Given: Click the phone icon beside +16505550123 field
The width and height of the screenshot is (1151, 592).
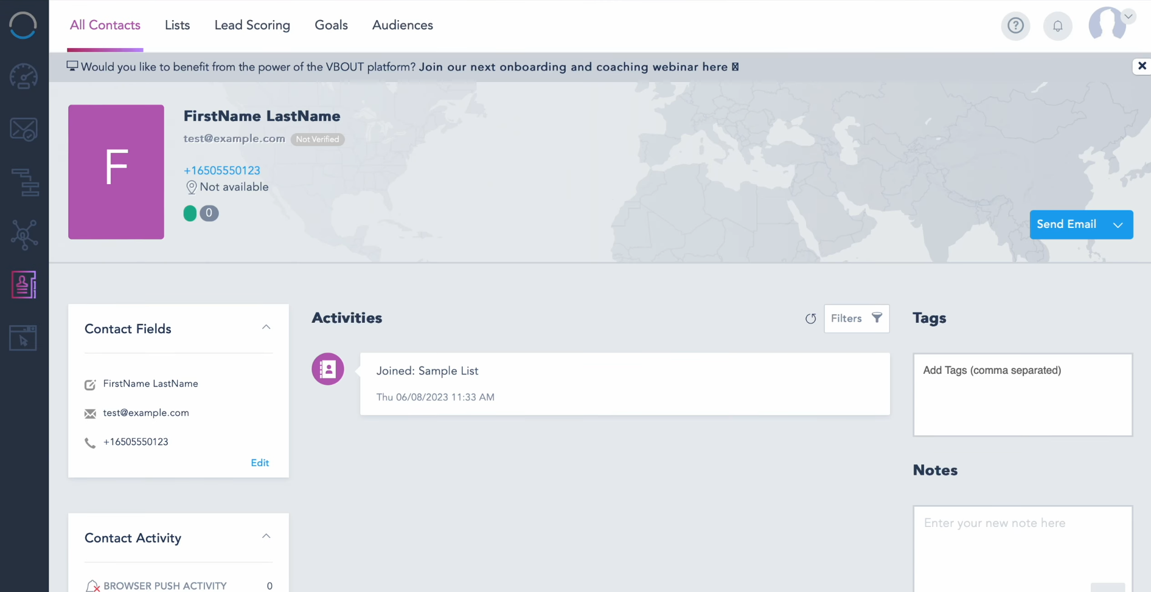Looking at the screenshot, I should pyautogui.click(x=90, y=443).
